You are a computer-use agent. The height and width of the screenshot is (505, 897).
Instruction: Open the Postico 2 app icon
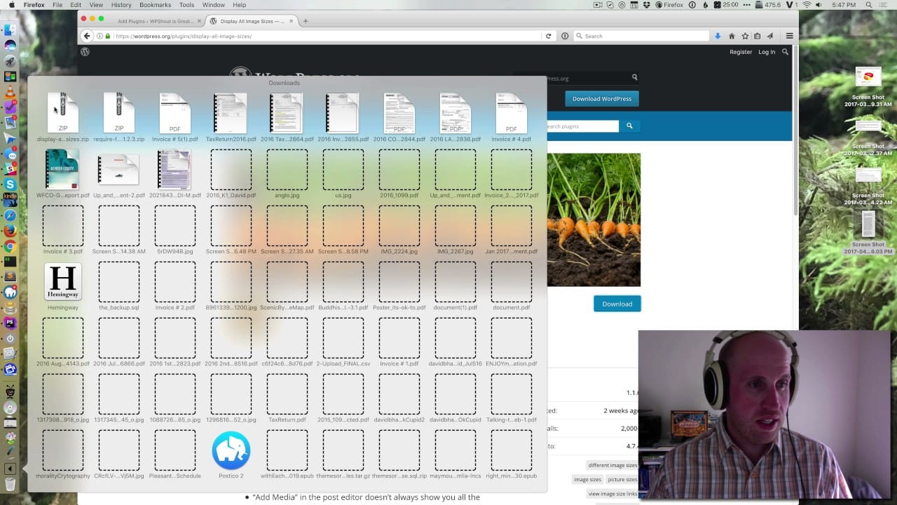[231, 450]
